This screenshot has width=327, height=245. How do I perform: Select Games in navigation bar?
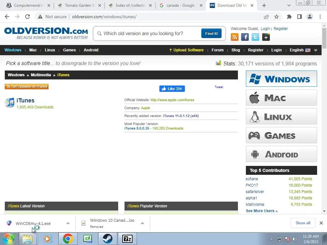[69, 50]
